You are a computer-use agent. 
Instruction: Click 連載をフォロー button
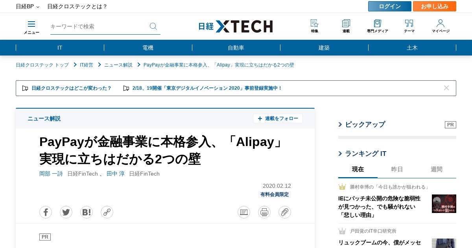278,118
